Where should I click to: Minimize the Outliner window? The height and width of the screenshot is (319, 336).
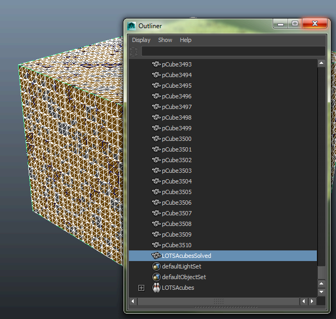click(x=281, y=24)
